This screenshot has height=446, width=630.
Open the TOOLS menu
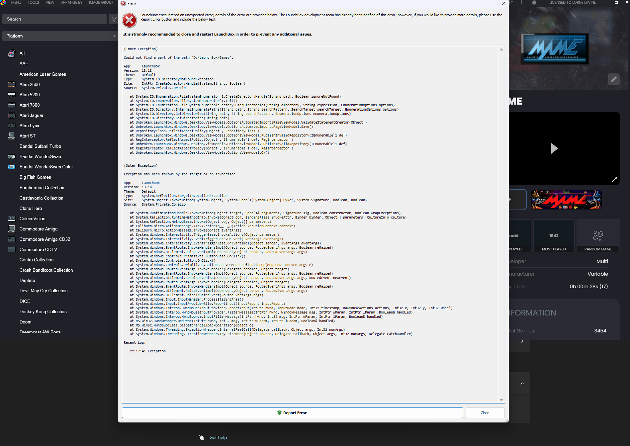(x=33, y=2)
